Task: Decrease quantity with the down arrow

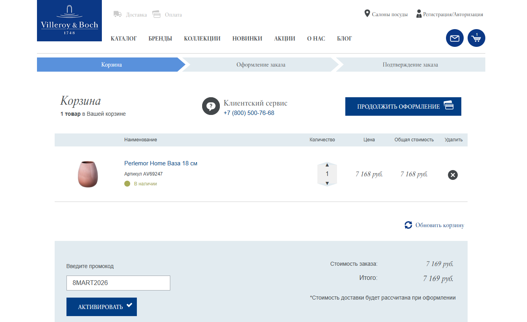Action: (x=327, y=183)
